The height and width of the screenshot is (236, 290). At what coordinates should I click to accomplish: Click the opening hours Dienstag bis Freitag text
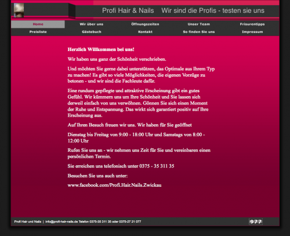tap(136, 137)
